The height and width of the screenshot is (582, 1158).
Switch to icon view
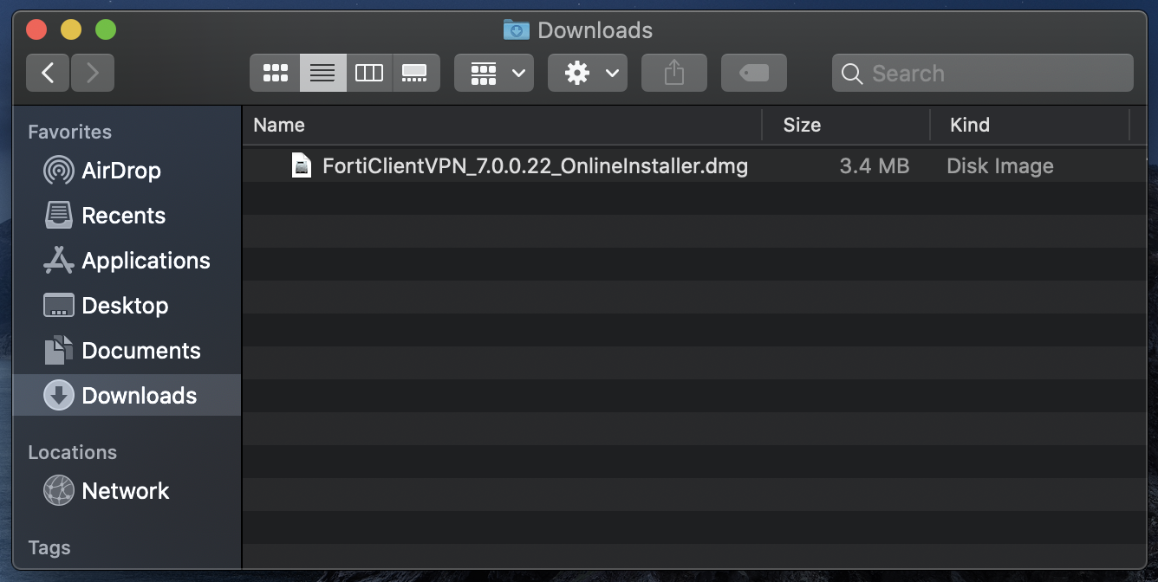tap(275, 73)
